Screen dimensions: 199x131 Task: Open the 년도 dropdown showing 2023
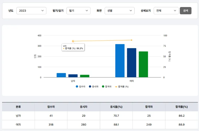31,11
